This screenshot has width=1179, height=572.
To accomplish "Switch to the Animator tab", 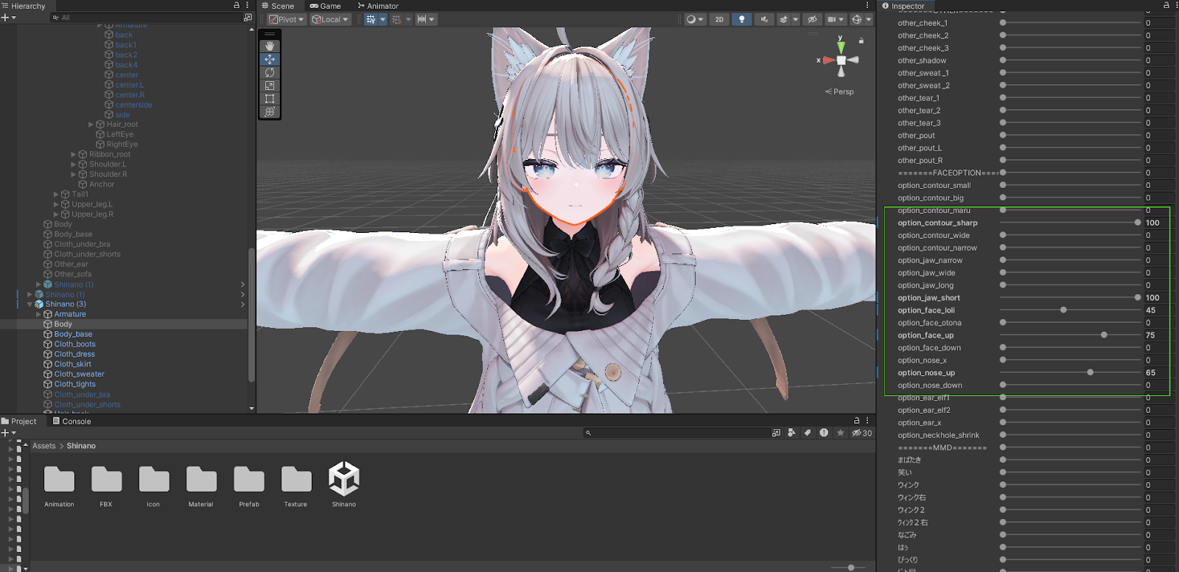I will (378, 6).
